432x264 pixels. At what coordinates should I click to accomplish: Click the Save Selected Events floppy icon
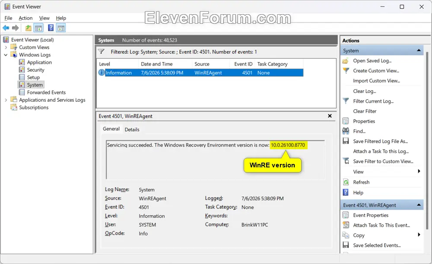[x=346, y=245]
